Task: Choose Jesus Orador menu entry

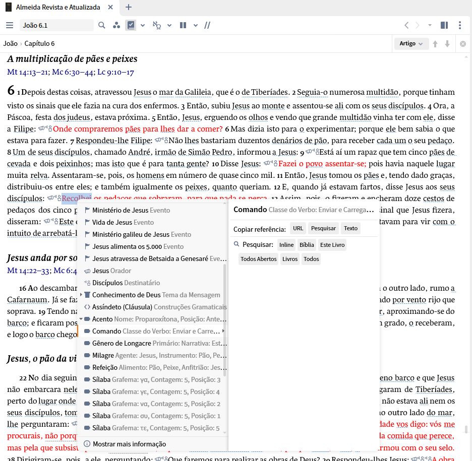Action: 152,271
